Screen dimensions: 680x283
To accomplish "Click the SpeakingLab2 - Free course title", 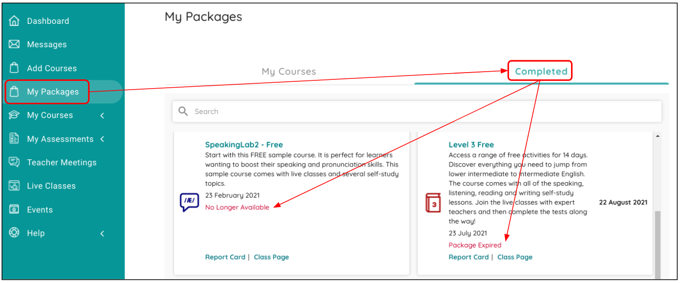I will pyautogui.click(x=244, y=145).
